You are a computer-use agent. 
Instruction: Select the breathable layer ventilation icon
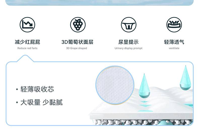(174, 25)
